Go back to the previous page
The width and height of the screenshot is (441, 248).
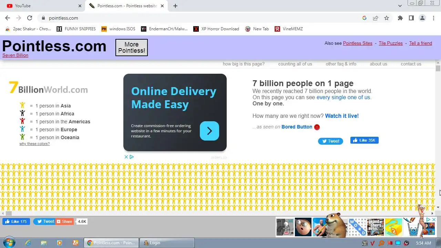pos(8,18)
